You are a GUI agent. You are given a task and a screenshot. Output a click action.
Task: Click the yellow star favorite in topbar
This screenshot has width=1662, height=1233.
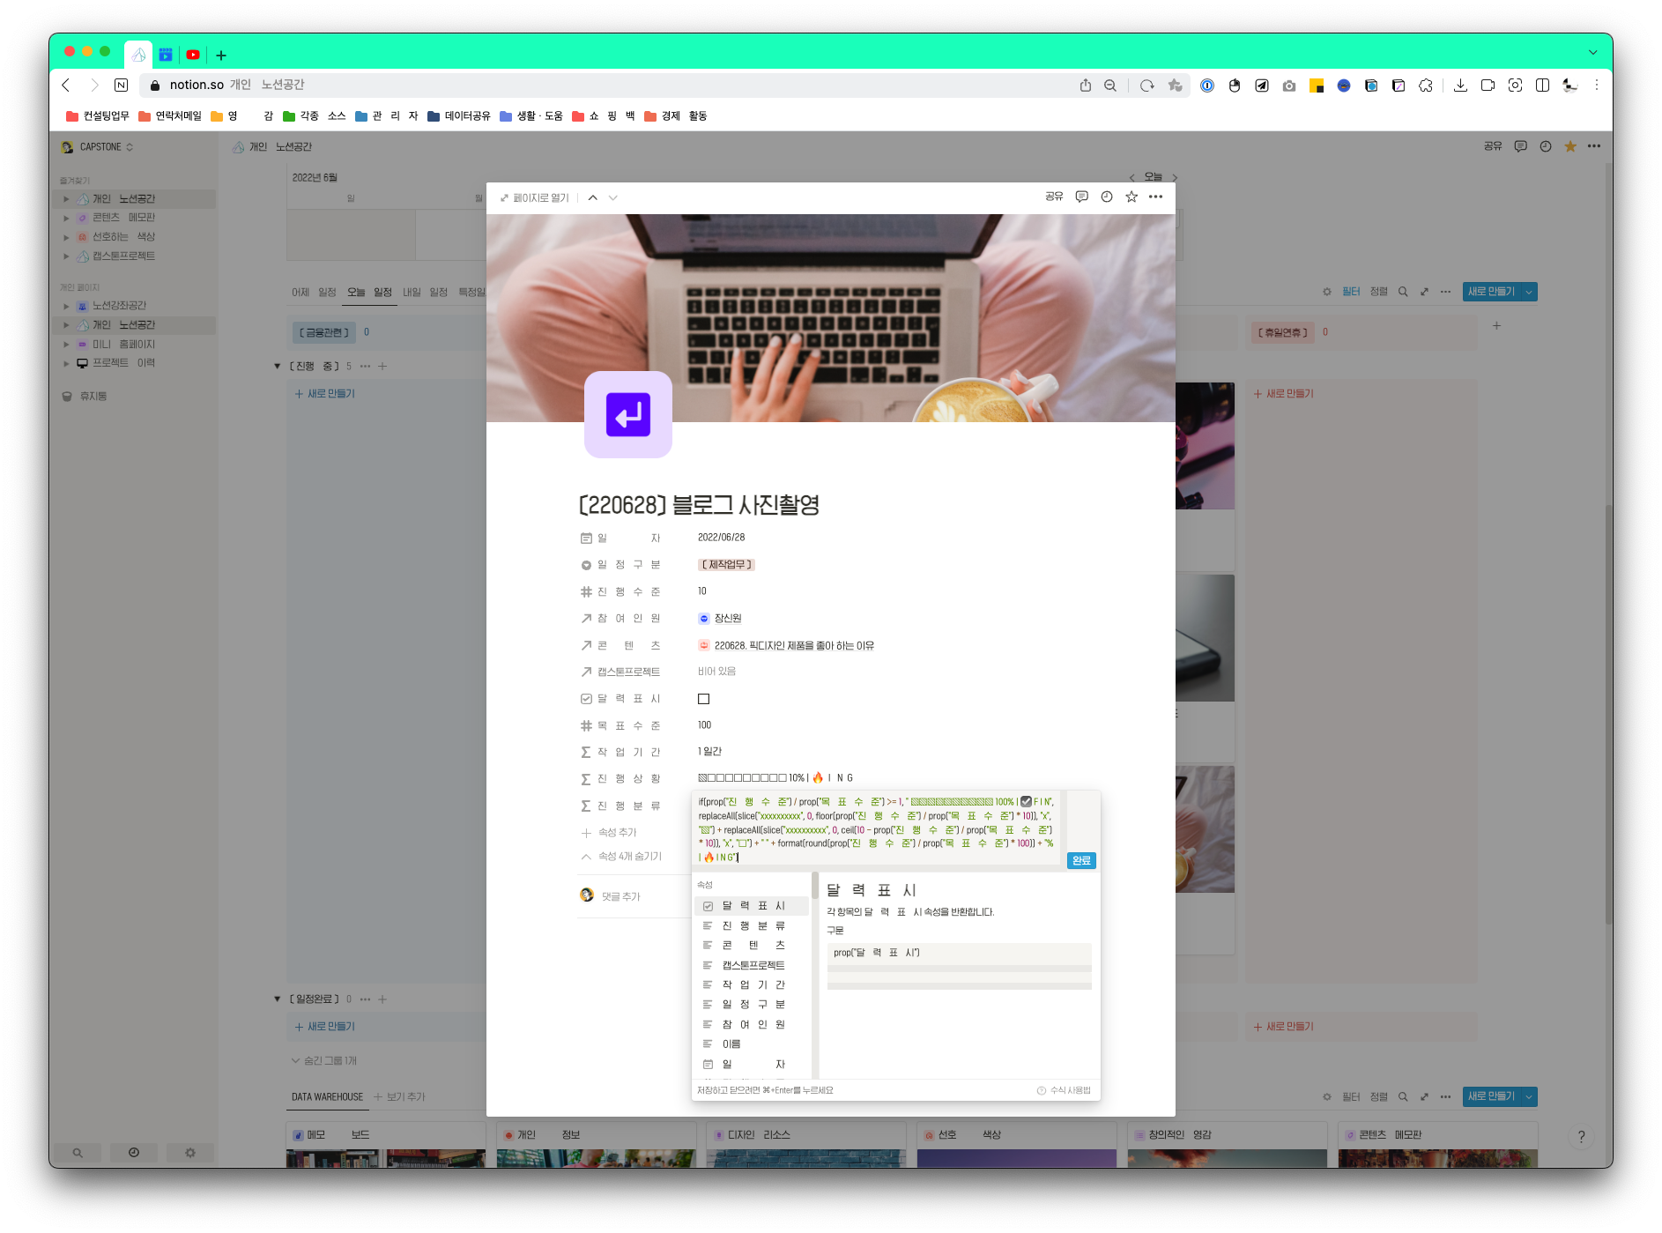pos(1570,146)
